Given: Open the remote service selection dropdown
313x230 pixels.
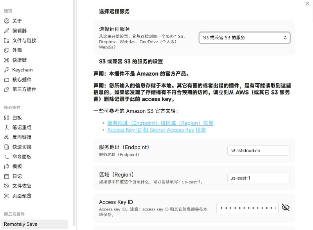Looking at the screenshot, I should coord(245,38).
